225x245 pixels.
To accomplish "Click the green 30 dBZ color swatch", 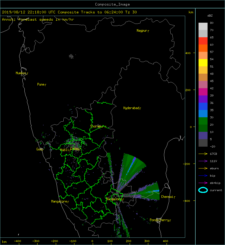I will tap(203, 121).
